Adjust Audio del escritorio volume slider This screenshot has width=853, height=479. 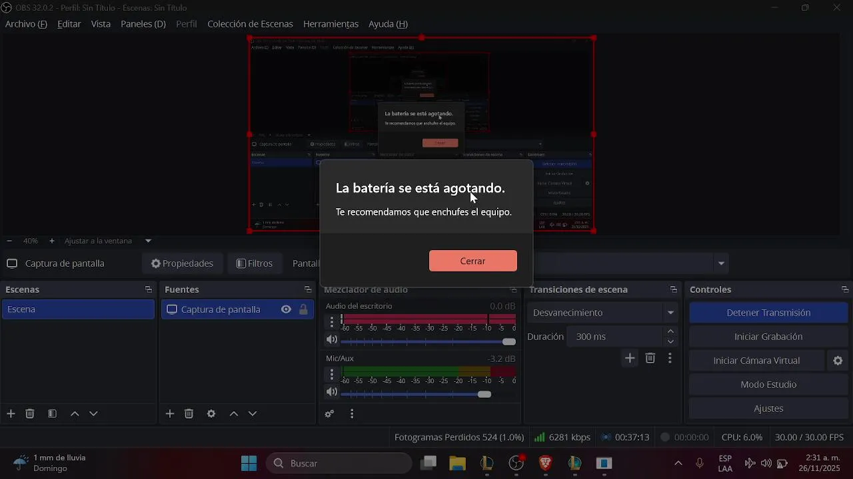coord(428,341)
